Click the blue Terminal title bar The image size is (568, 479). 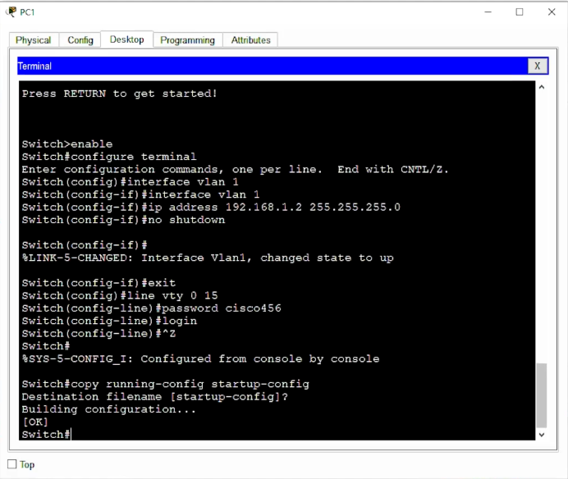pyautogui.click(x=271, y=66)
